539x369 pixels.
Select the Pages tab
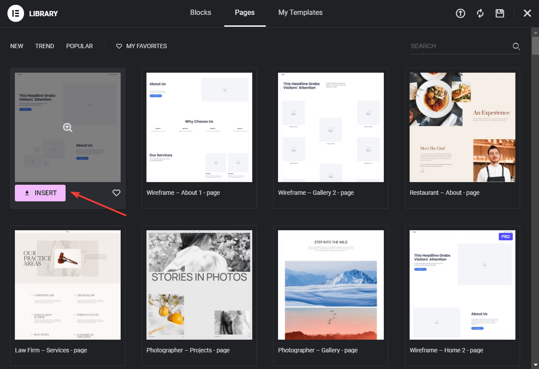(x=245, y=13)
